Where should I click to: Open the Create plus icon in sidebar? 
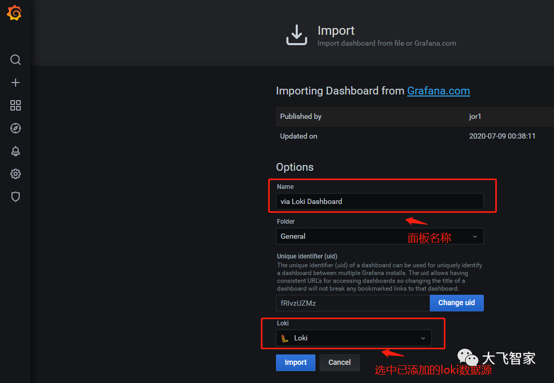pos(15,83)
